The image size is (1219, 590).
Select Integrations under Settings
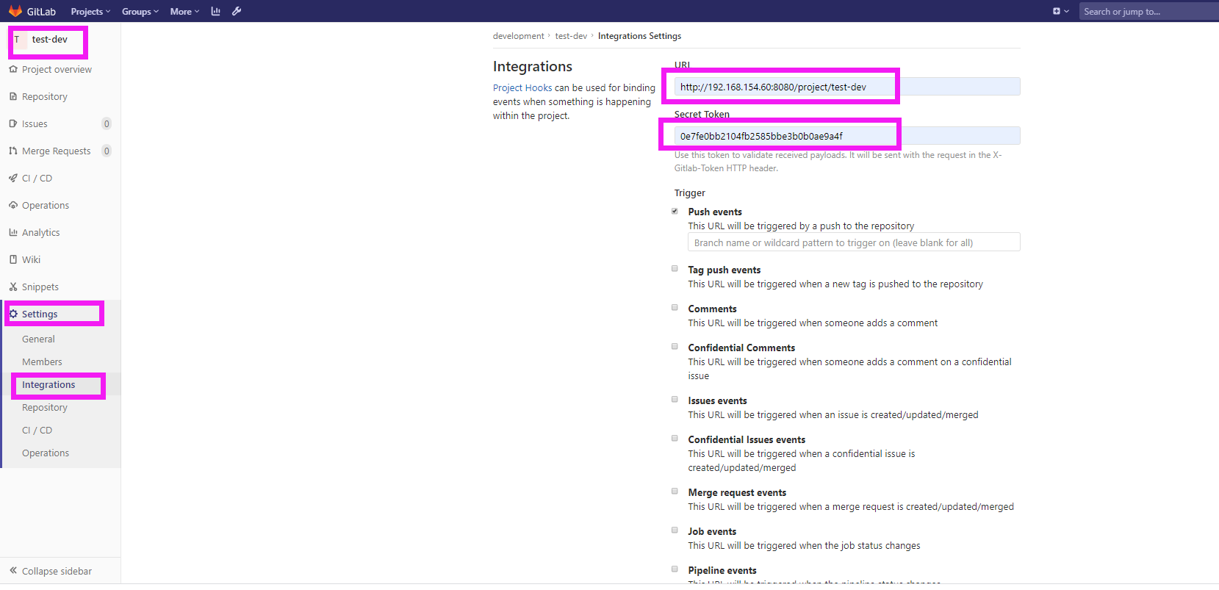point(48,384)
